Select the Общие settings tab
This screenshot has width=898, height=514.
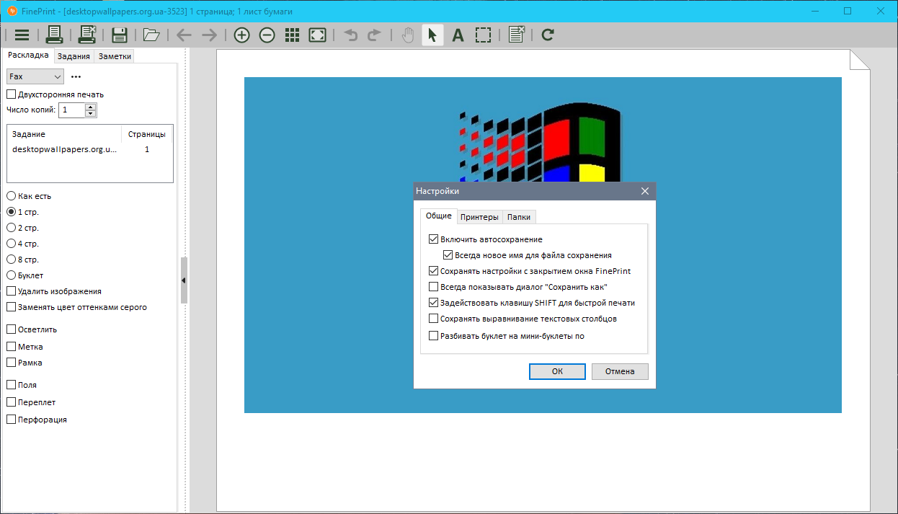click(438, 216)
